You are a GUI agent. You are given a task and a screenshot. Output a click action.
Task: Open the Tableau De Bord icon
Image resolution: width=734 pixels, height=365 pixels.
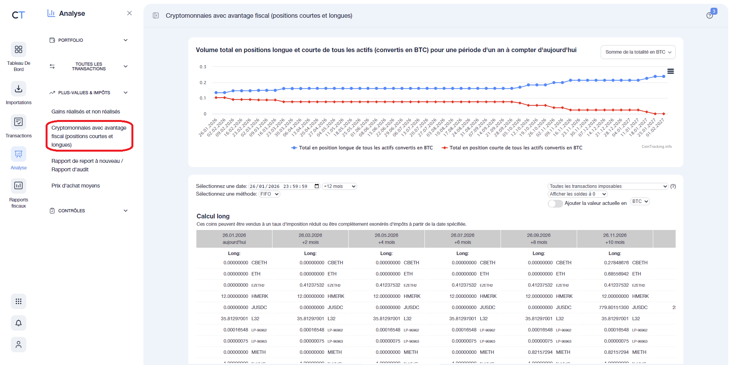(x=18, y=50)
